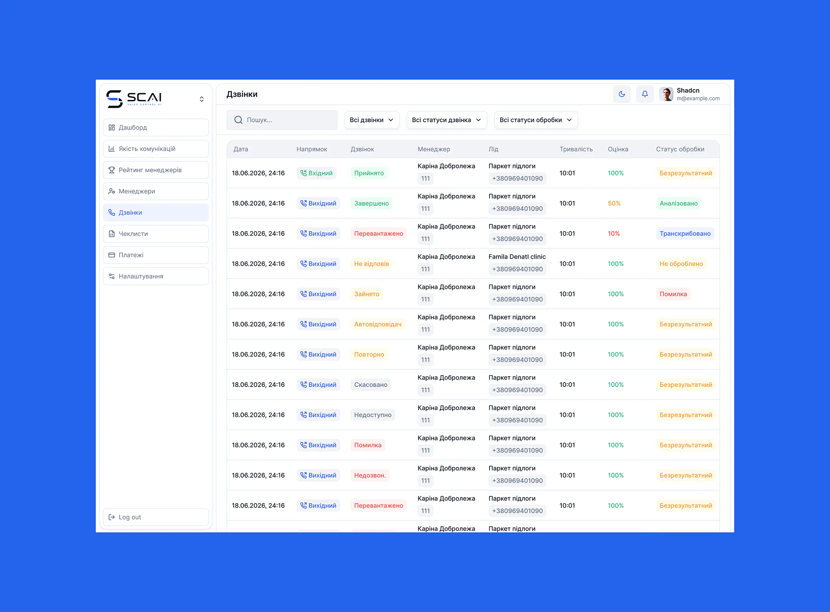Open the Всі статуси дзвінка dropdown
This screenshot has width=830, height=612.
[447, 120]
